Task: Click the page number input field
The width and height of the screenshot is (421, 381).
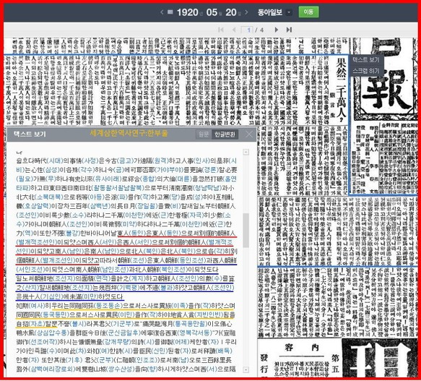Action: (248, 30)
